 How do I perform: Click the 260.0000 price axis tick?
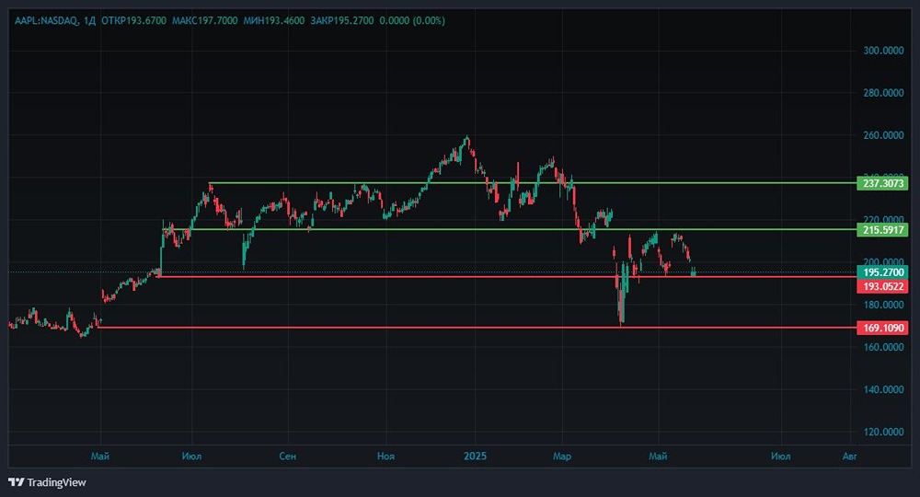coord(883,135)
